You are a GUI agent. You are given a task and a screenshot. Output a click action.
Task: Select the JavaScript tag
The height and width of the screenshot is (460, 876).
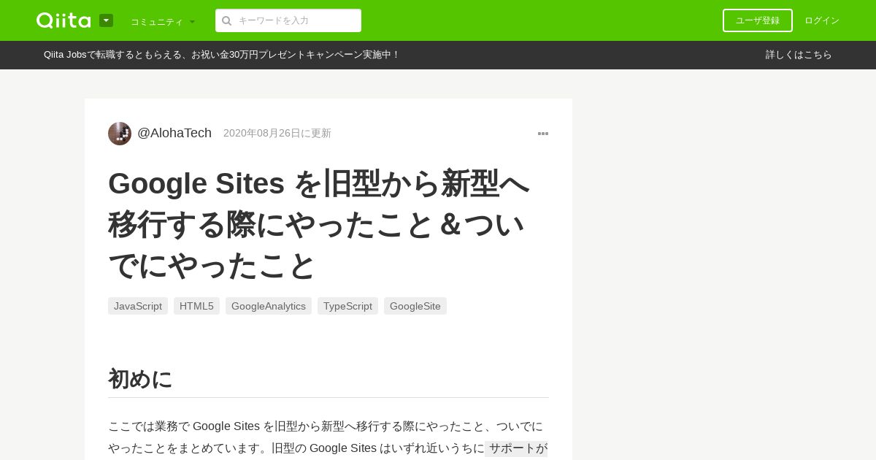click(x=138, y=306)
